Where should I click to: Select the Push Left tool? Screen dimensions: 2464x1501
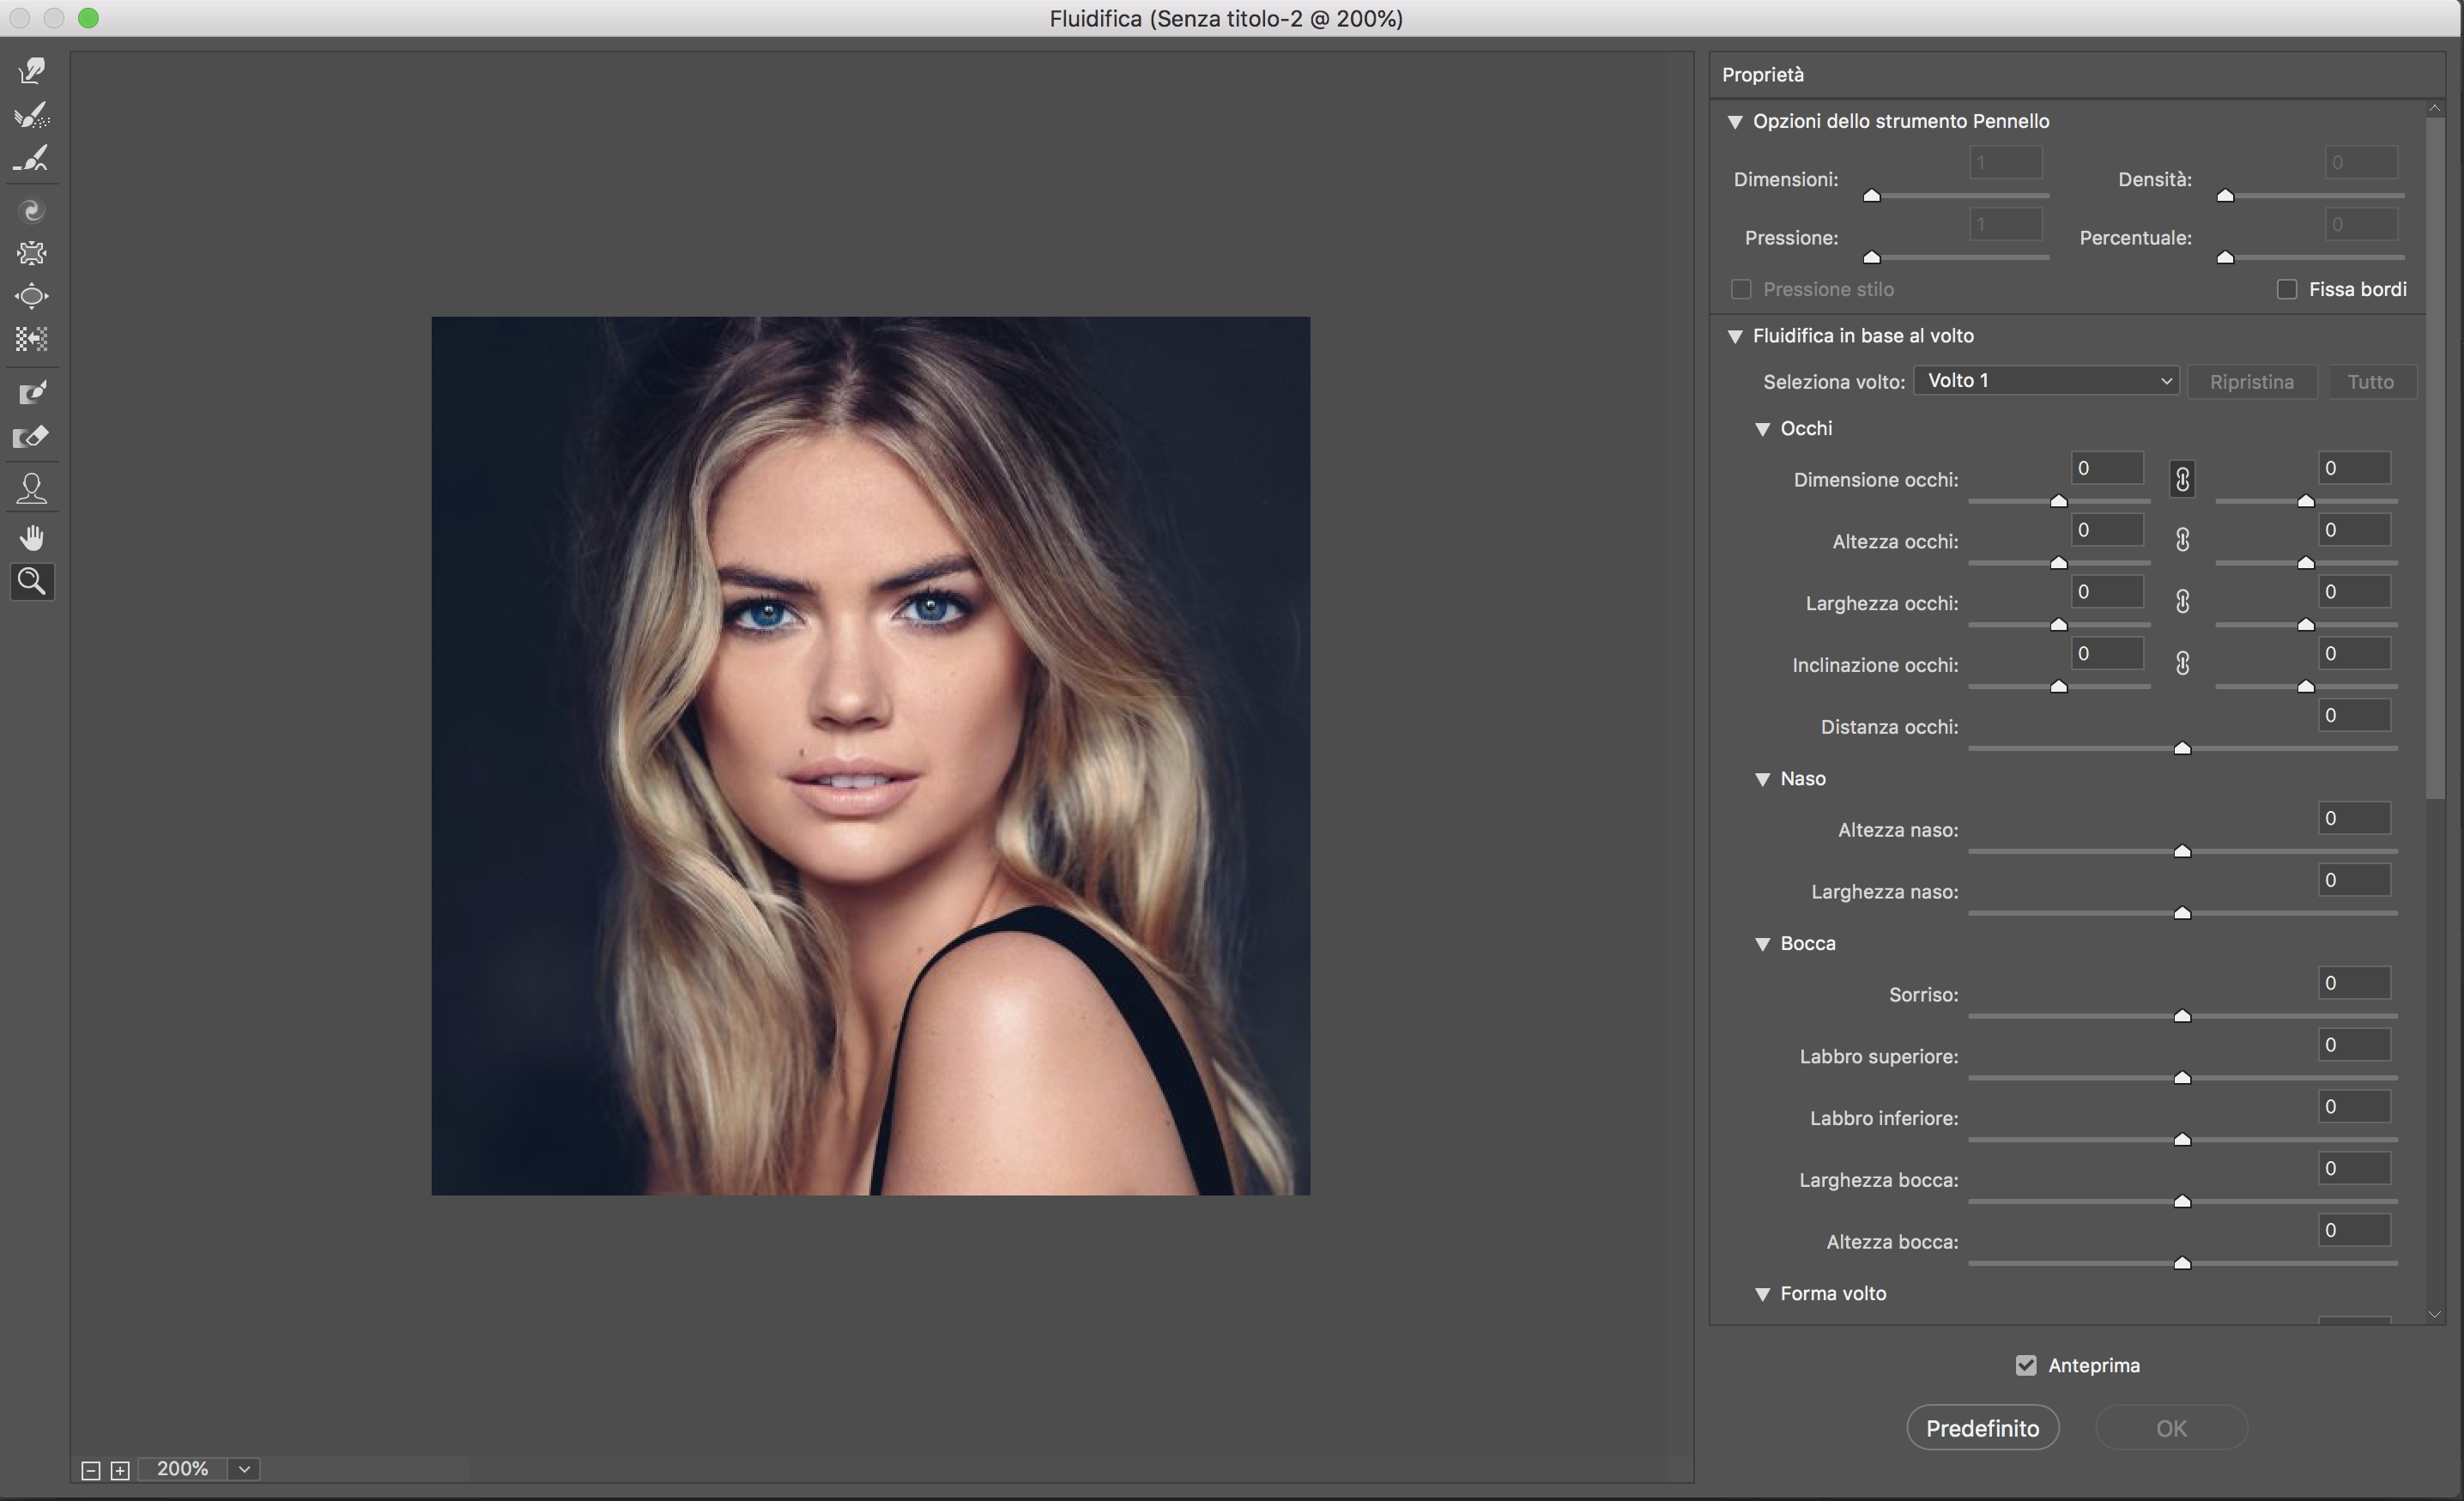[32, 339]
